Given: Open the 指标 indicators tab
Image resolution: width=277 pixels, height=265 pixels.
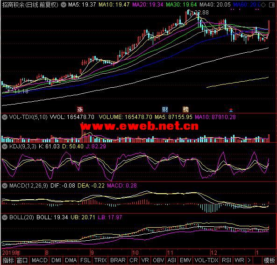Looking at the screenshot, I should (x=8, y=260).
